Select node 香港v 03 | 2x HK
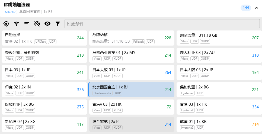Viewport: 262px width, 134px height. pyautogui.click(x=132, y=107)
